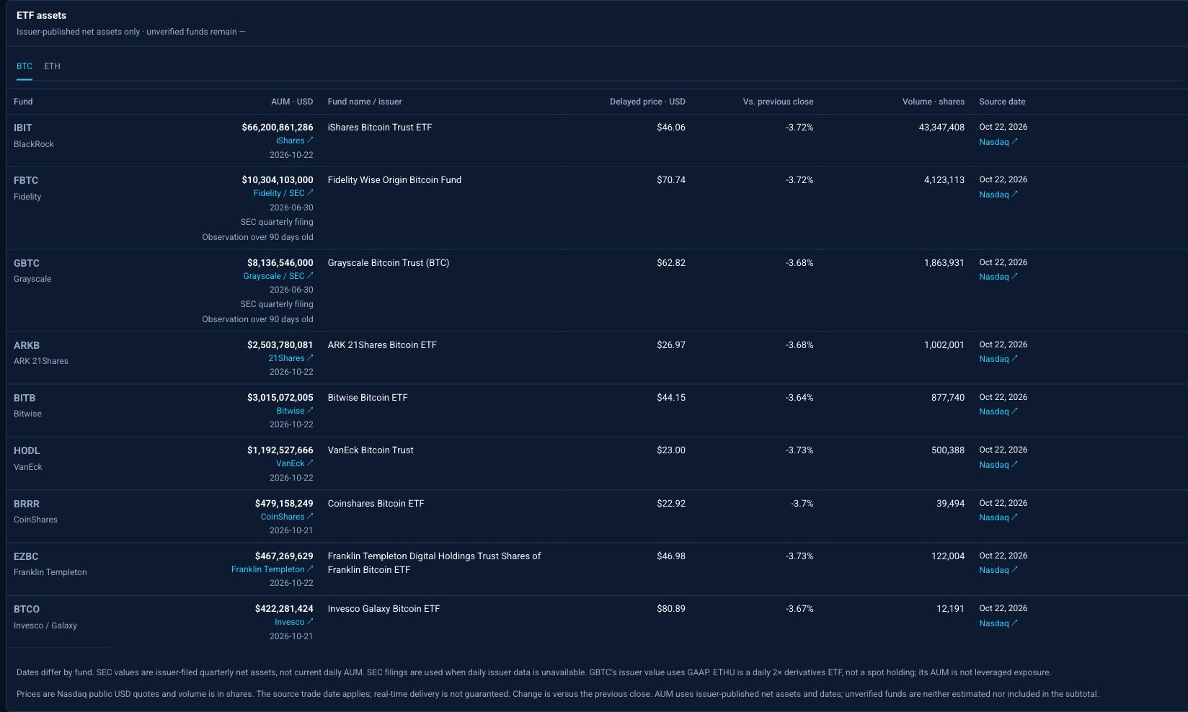The height and width of the screenshot is (712, 1188).
Task: Switch to the ETH tab
Action: click(x=52, y=66)
